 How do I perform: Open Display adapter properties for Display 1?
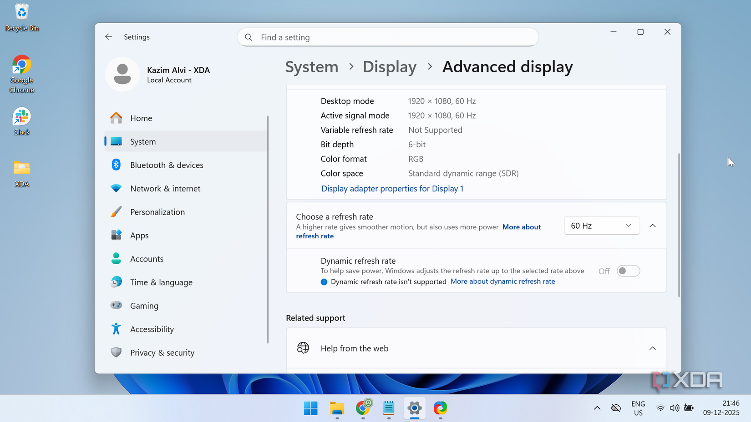[x=392, y=188]
